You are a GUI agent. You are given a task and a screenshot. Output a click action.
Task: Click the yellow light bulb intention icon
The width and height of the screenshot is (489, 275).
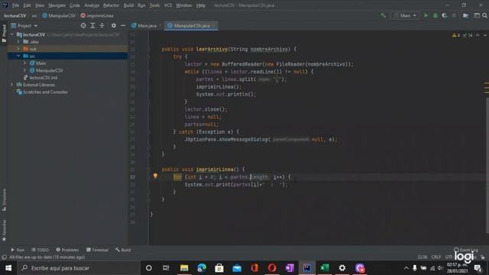pos(155,176)
